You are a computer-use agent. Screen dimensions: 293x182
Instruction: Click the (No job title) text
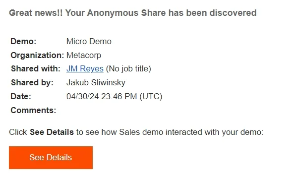128,69
